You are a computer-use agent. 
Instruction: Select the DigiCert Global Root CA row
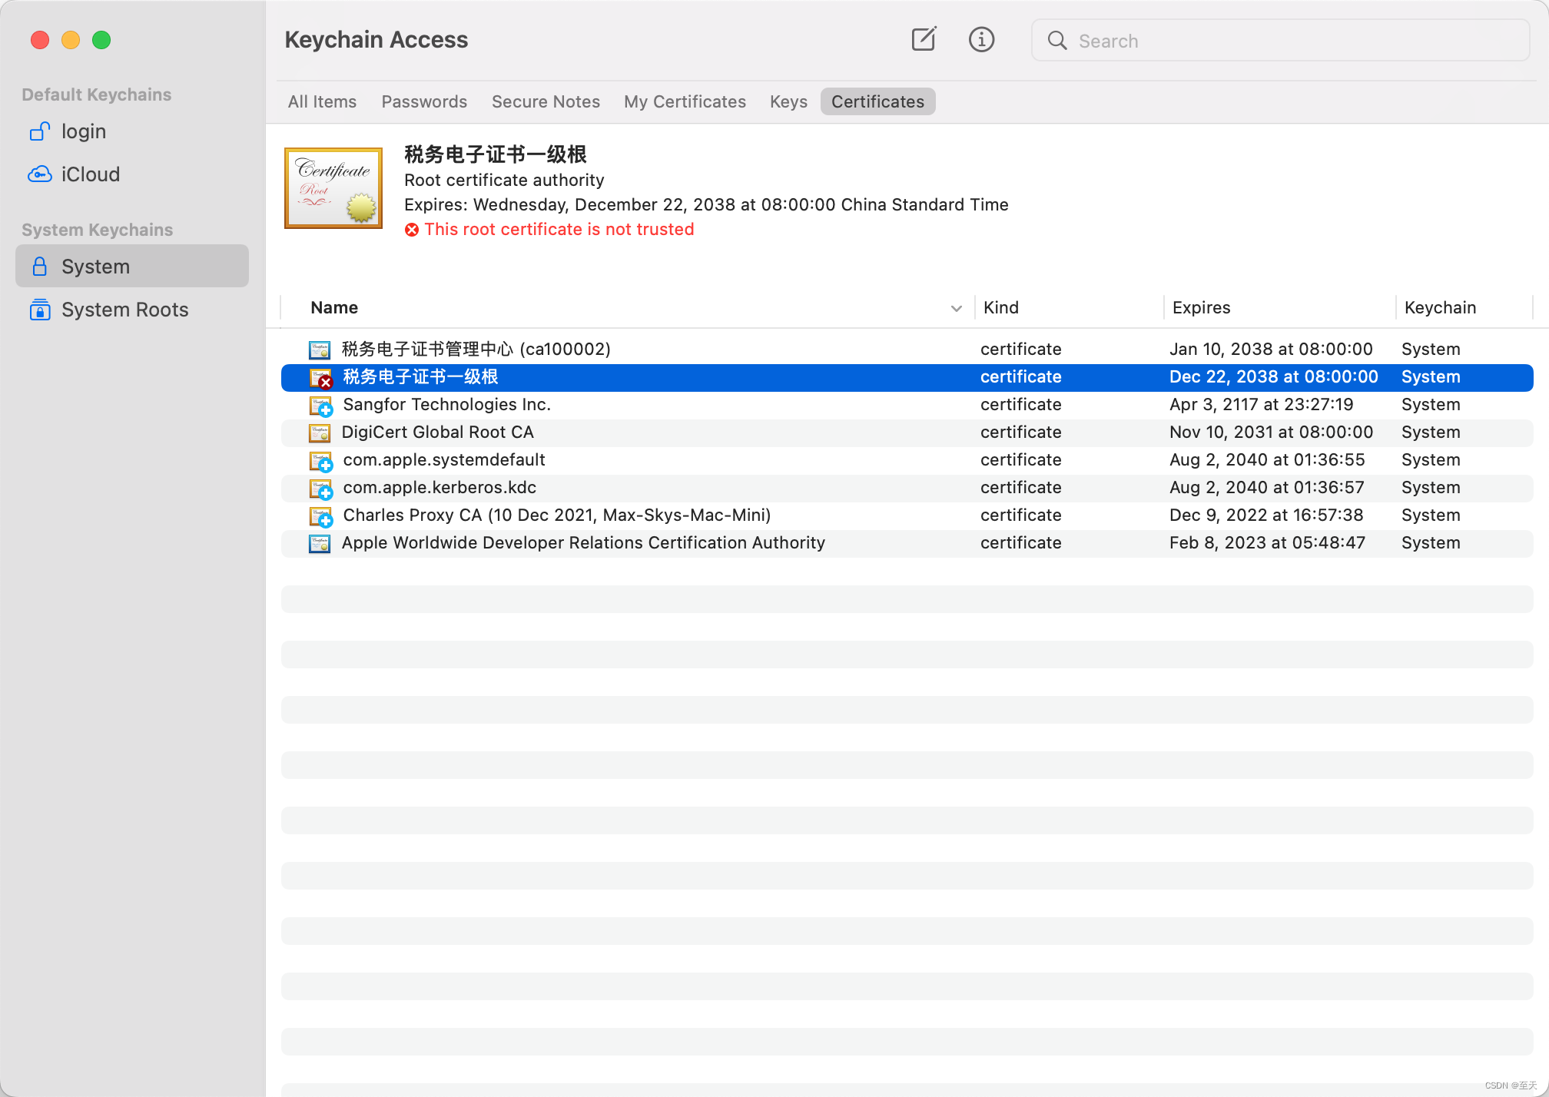point(438,433)
